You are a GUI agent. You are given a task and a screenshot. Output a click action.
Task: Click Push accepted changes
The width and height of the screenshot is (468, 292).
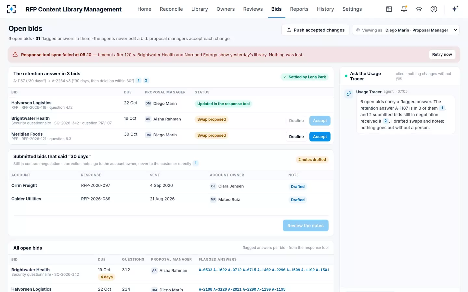coord(315,30)
